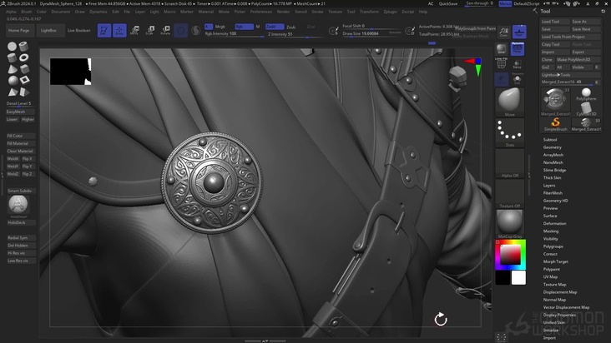Click the Texture Off slot
Image resolution: width=611 pixels, height=343 pixels.
point(510,194)
